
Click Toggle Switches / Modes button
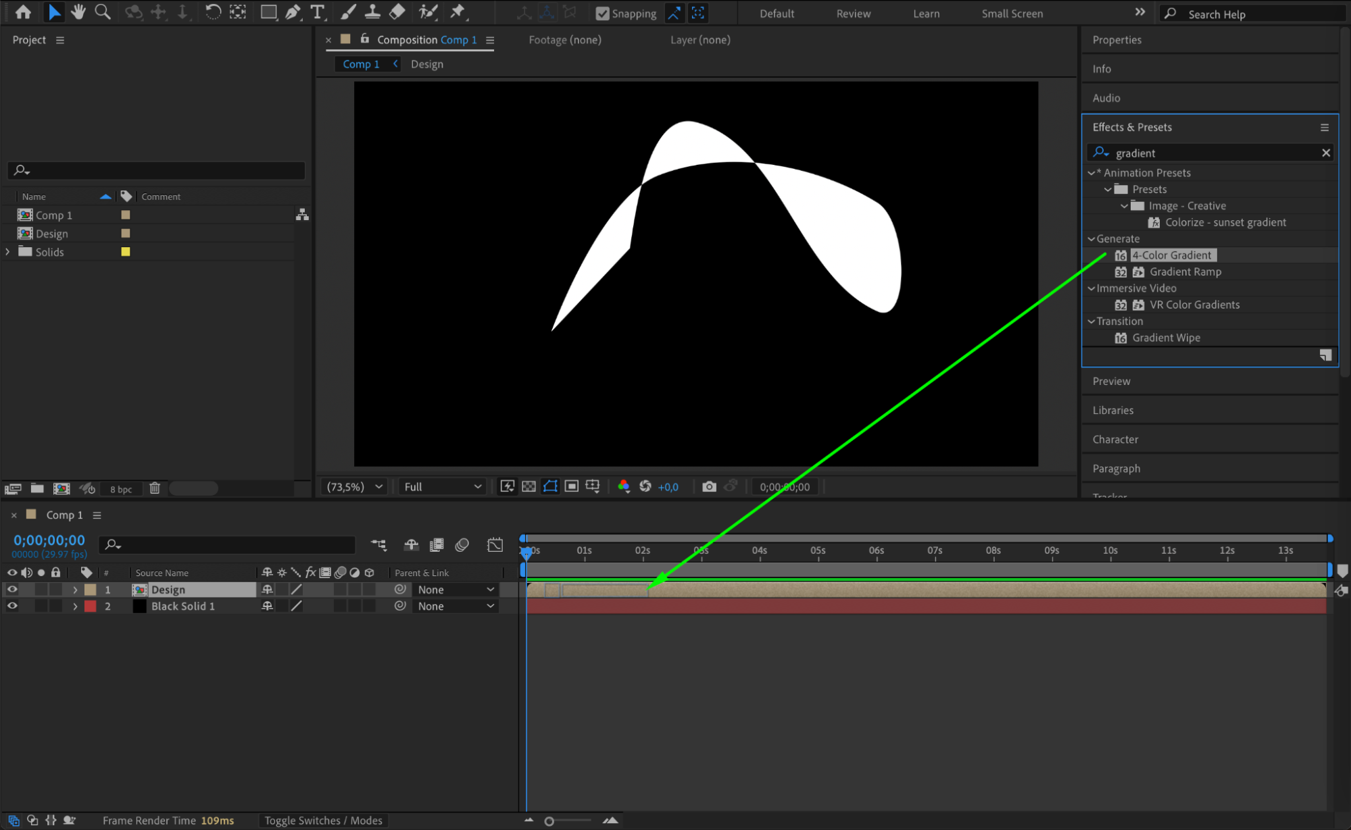click(323, 821)
